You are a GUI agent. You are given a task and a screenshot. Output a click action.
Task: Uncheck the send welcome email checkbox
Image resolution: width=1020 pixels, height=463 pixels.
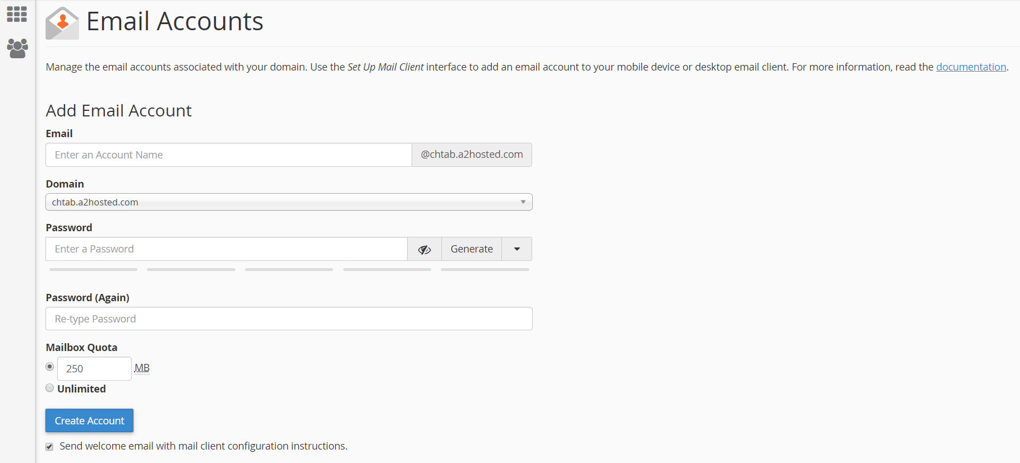tap(50, 447)
